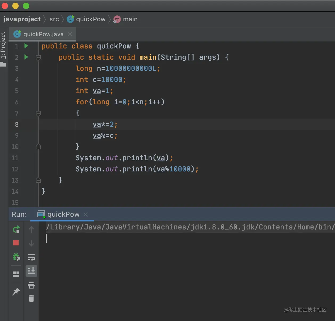
Task: Collapse main method fold on line 2
Action: (x=38, y=57)
